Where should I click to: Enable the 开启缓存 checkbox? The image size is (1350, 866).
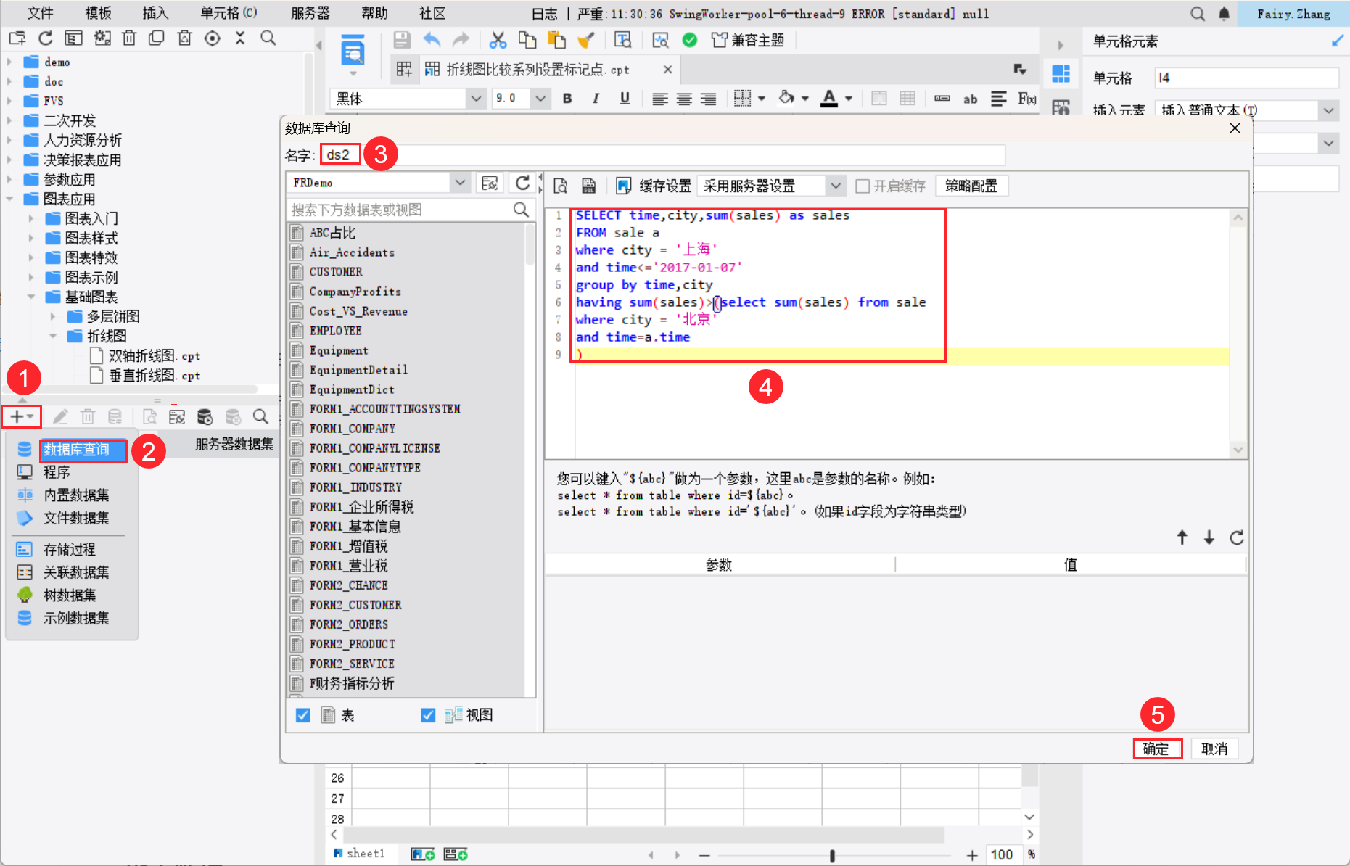pos(863,186)
